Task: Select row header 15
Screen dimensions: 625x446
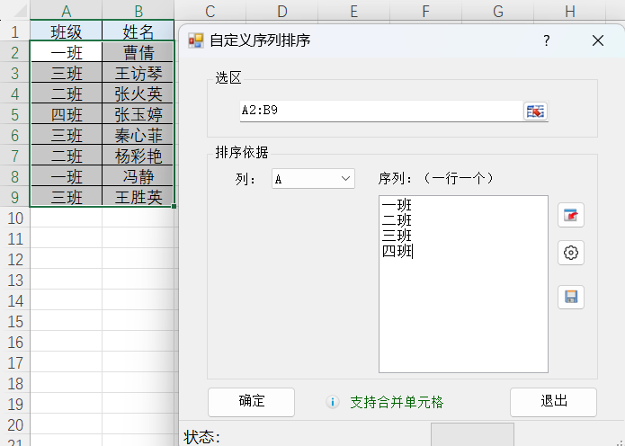Action: [x=14, y=322]
